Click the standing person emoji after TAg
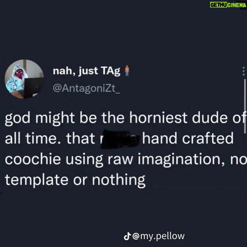247x247 pixels. 127,70
